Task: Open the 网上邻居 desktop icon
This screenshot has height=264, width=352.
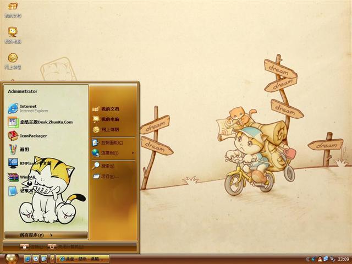Action: 13,61
